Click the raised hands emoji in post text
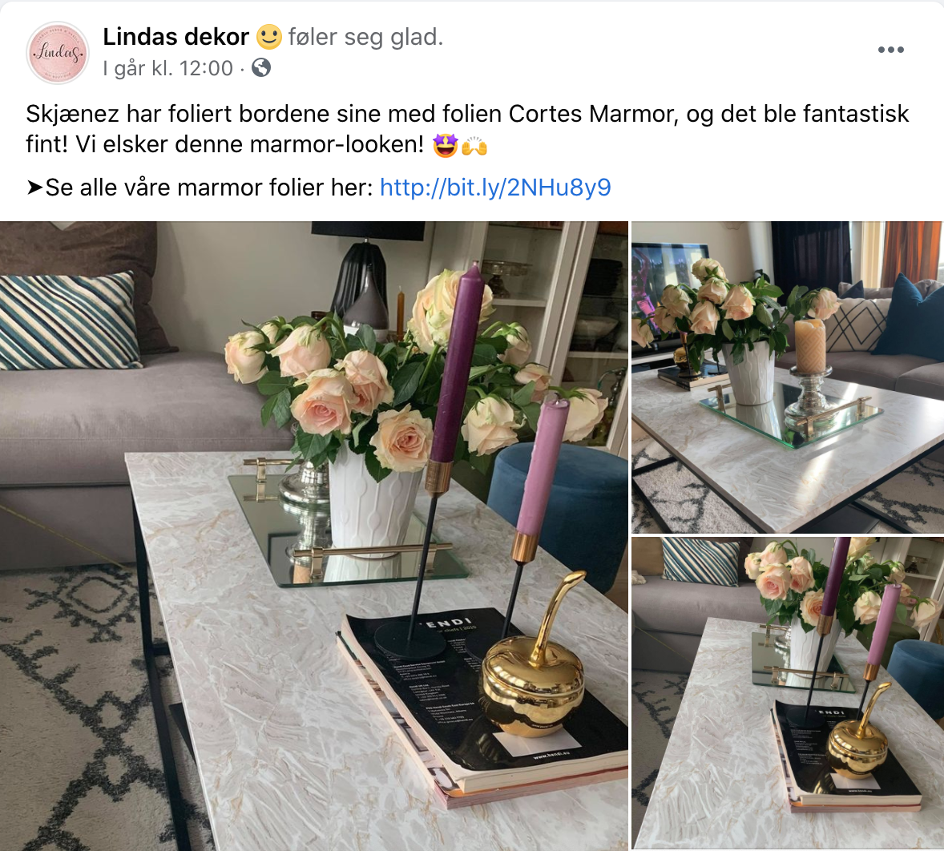The image size is (944, 851). pyautogui.click(x=474, y=145)
